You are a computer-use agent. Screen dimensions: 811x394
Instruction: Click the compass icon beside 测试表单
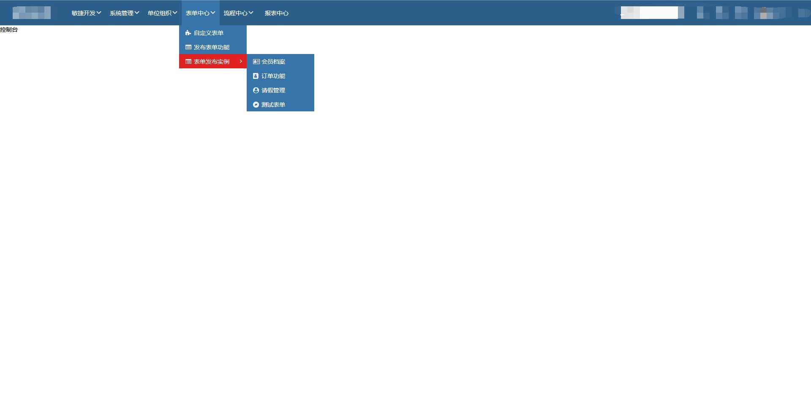(256, 105)
